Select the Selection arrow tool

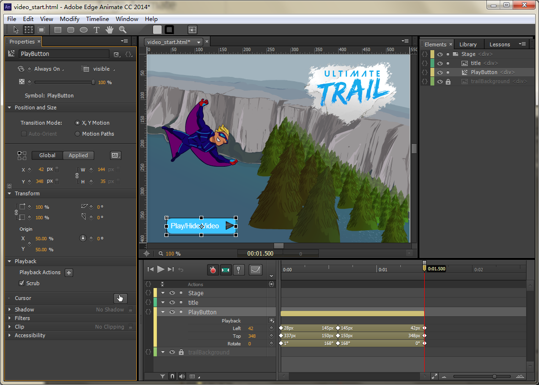pyautogui.click(x=16, y=30)
